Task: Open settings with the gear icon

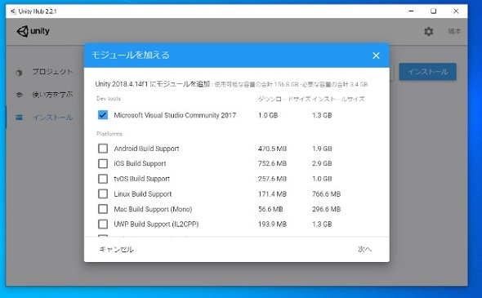Action: coord(429,31)
